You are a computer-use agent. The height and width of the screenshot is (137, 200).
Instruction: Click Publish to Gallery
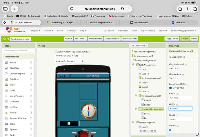click(x=130, y=39)
